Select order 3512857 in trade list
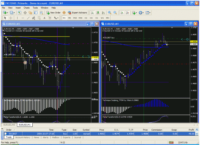Viewport: 200px width, 145px height. [x=100, y=134]
